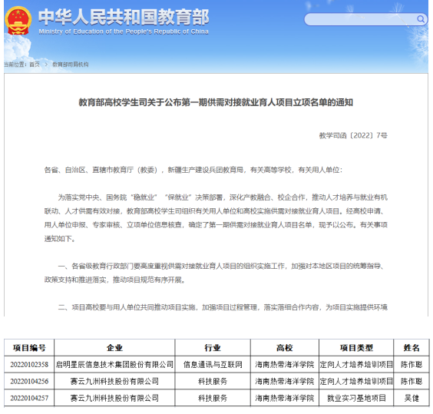The height and width of the screenshot is (414, 433).
Task: Click the English Ministry of Education subtitle
Action: [124, 31]
